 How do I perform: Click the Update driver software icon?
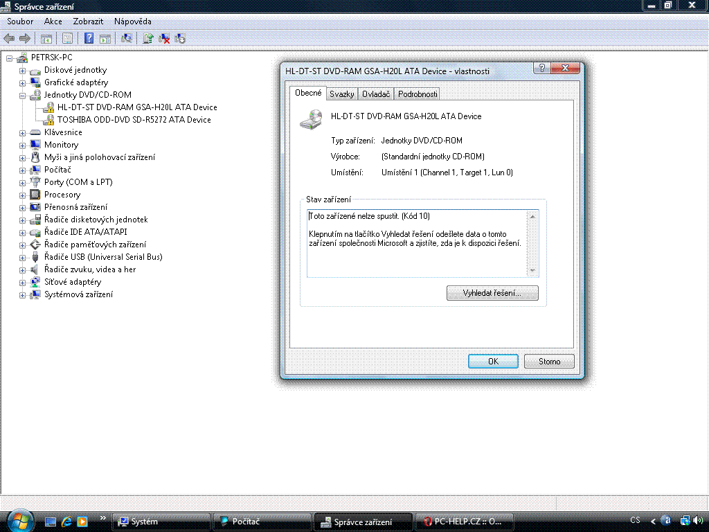tap(148, 39)
